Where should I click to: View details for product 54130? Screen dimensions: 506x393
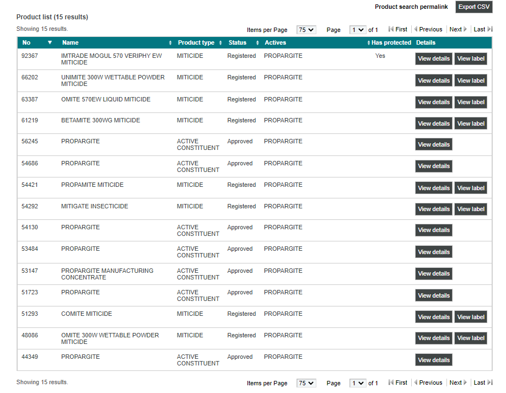(x=434, y=230)
